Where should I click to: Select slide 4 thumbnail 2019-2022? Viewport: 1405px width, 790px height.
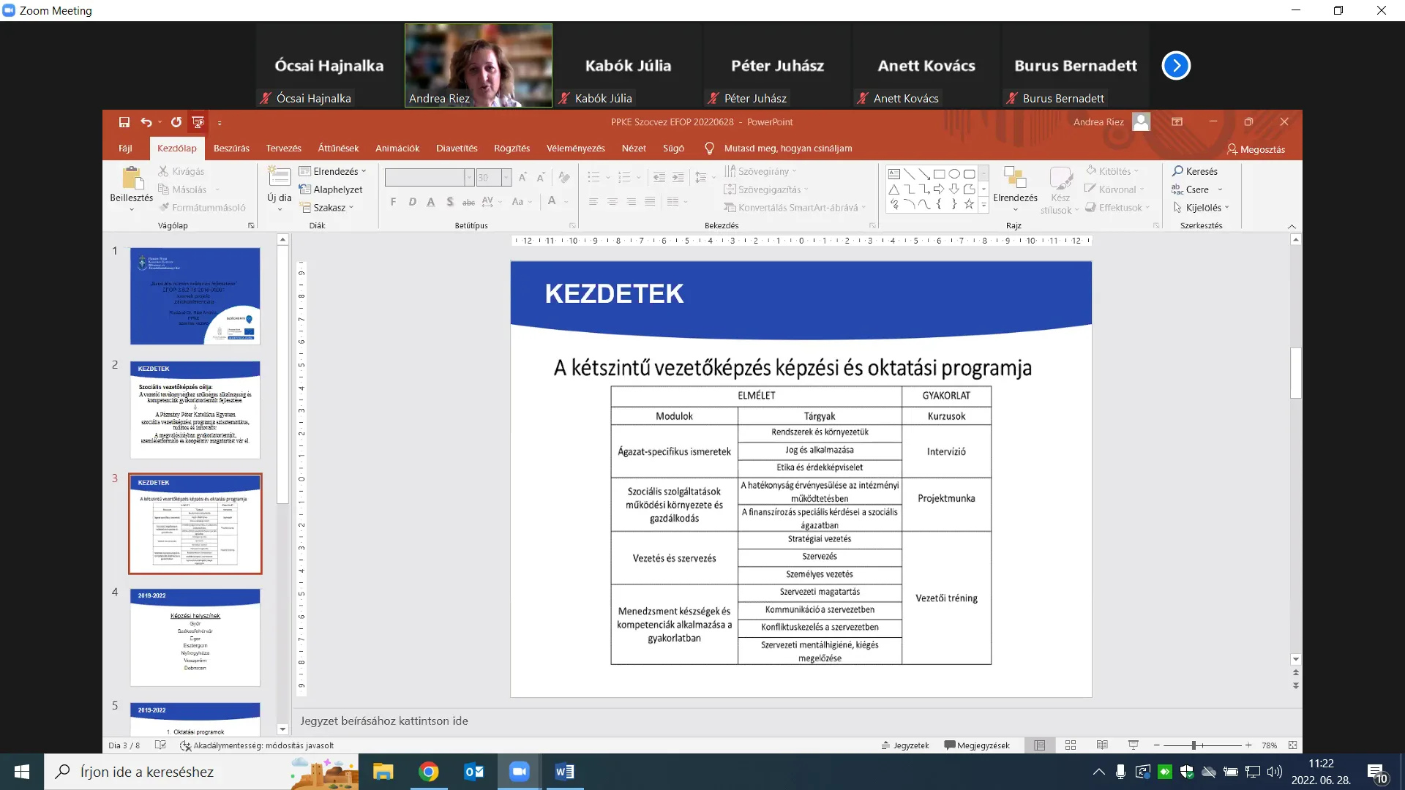pos(195,637)
